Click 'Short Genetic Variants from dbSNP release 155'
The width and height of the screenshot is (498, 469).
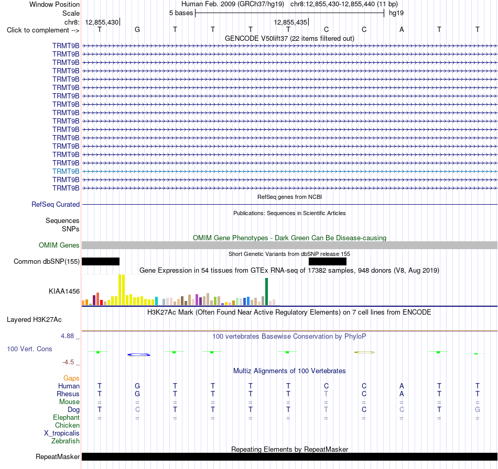tap(289, 254)
